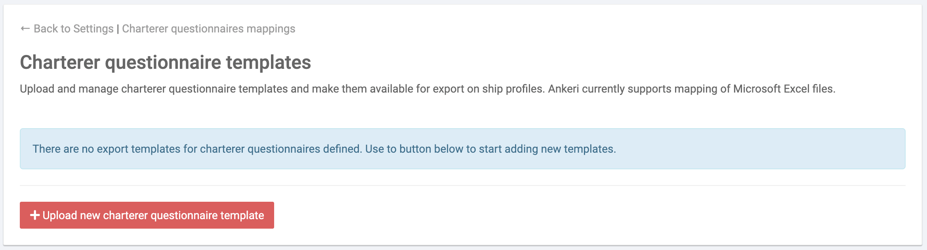Click empty white space right of Upload button
927x250 pixels.
[x=555, y=215]
